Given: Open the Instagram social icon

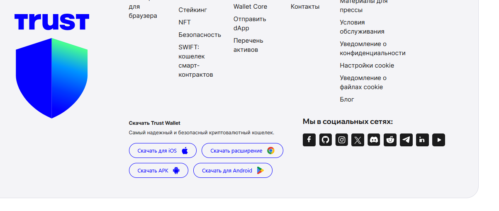Looking at the screenshot, I should [342, 140].
